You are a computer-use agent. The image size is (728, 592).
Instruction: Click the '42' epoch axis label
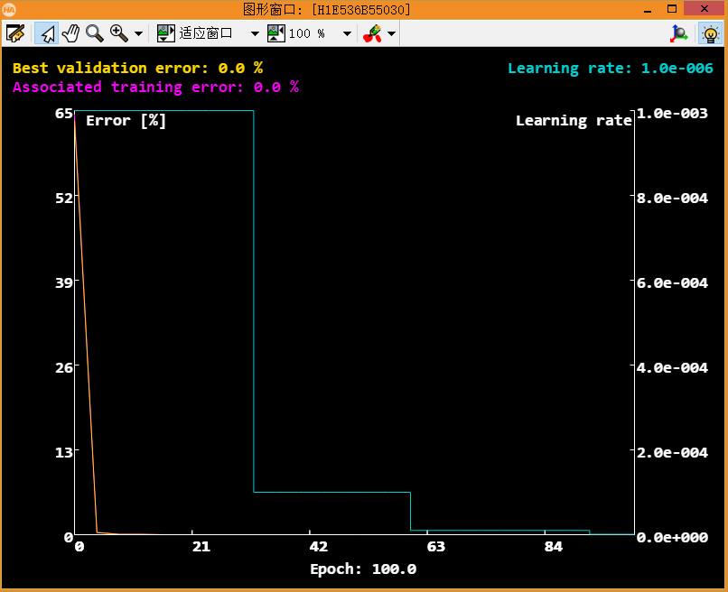coord(319,547)
